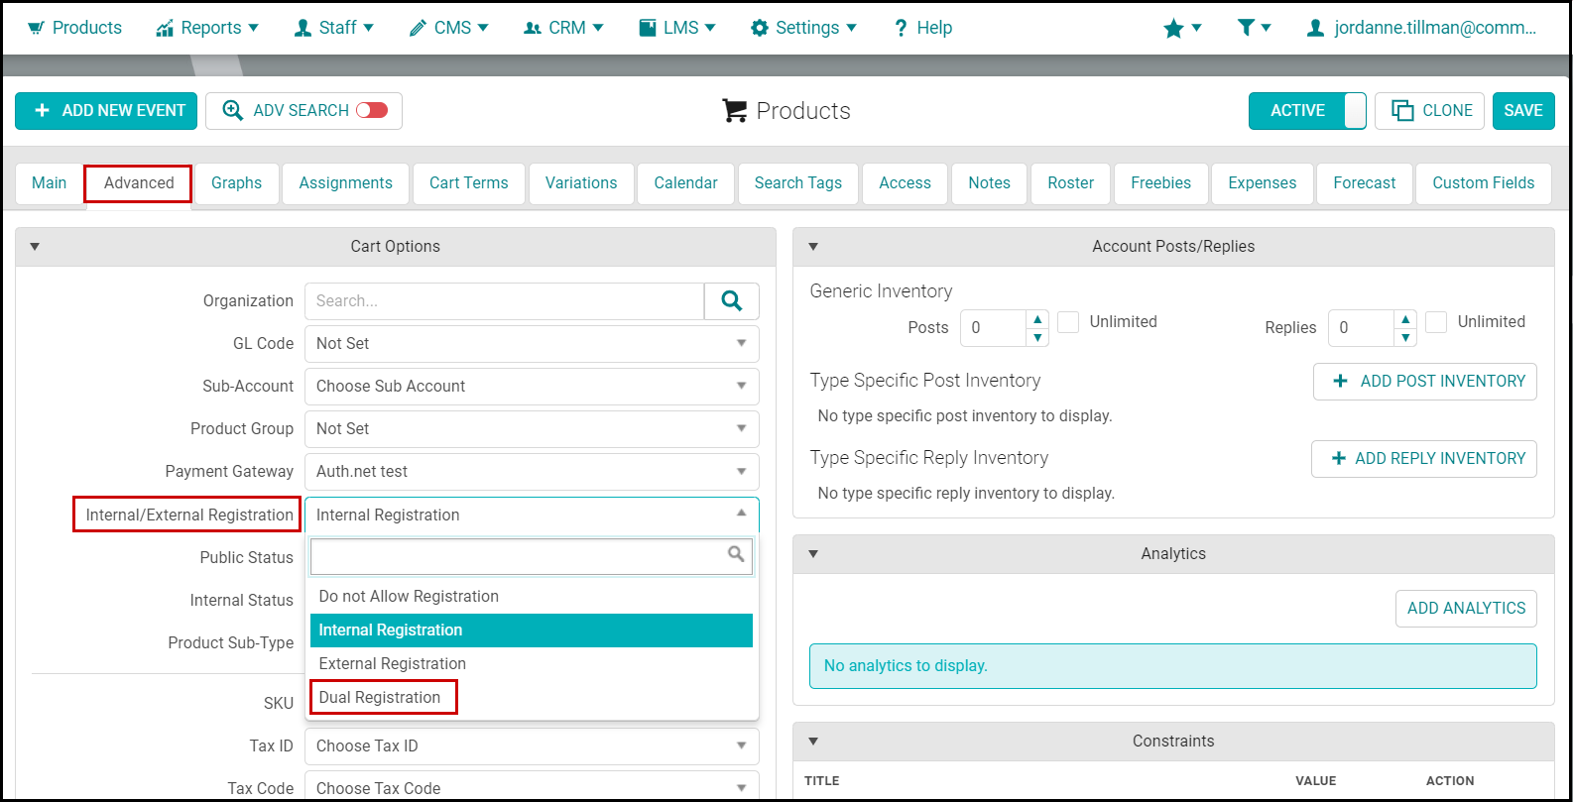Click the Save button
This screenshot has width=1573, height=802.
1523,111
